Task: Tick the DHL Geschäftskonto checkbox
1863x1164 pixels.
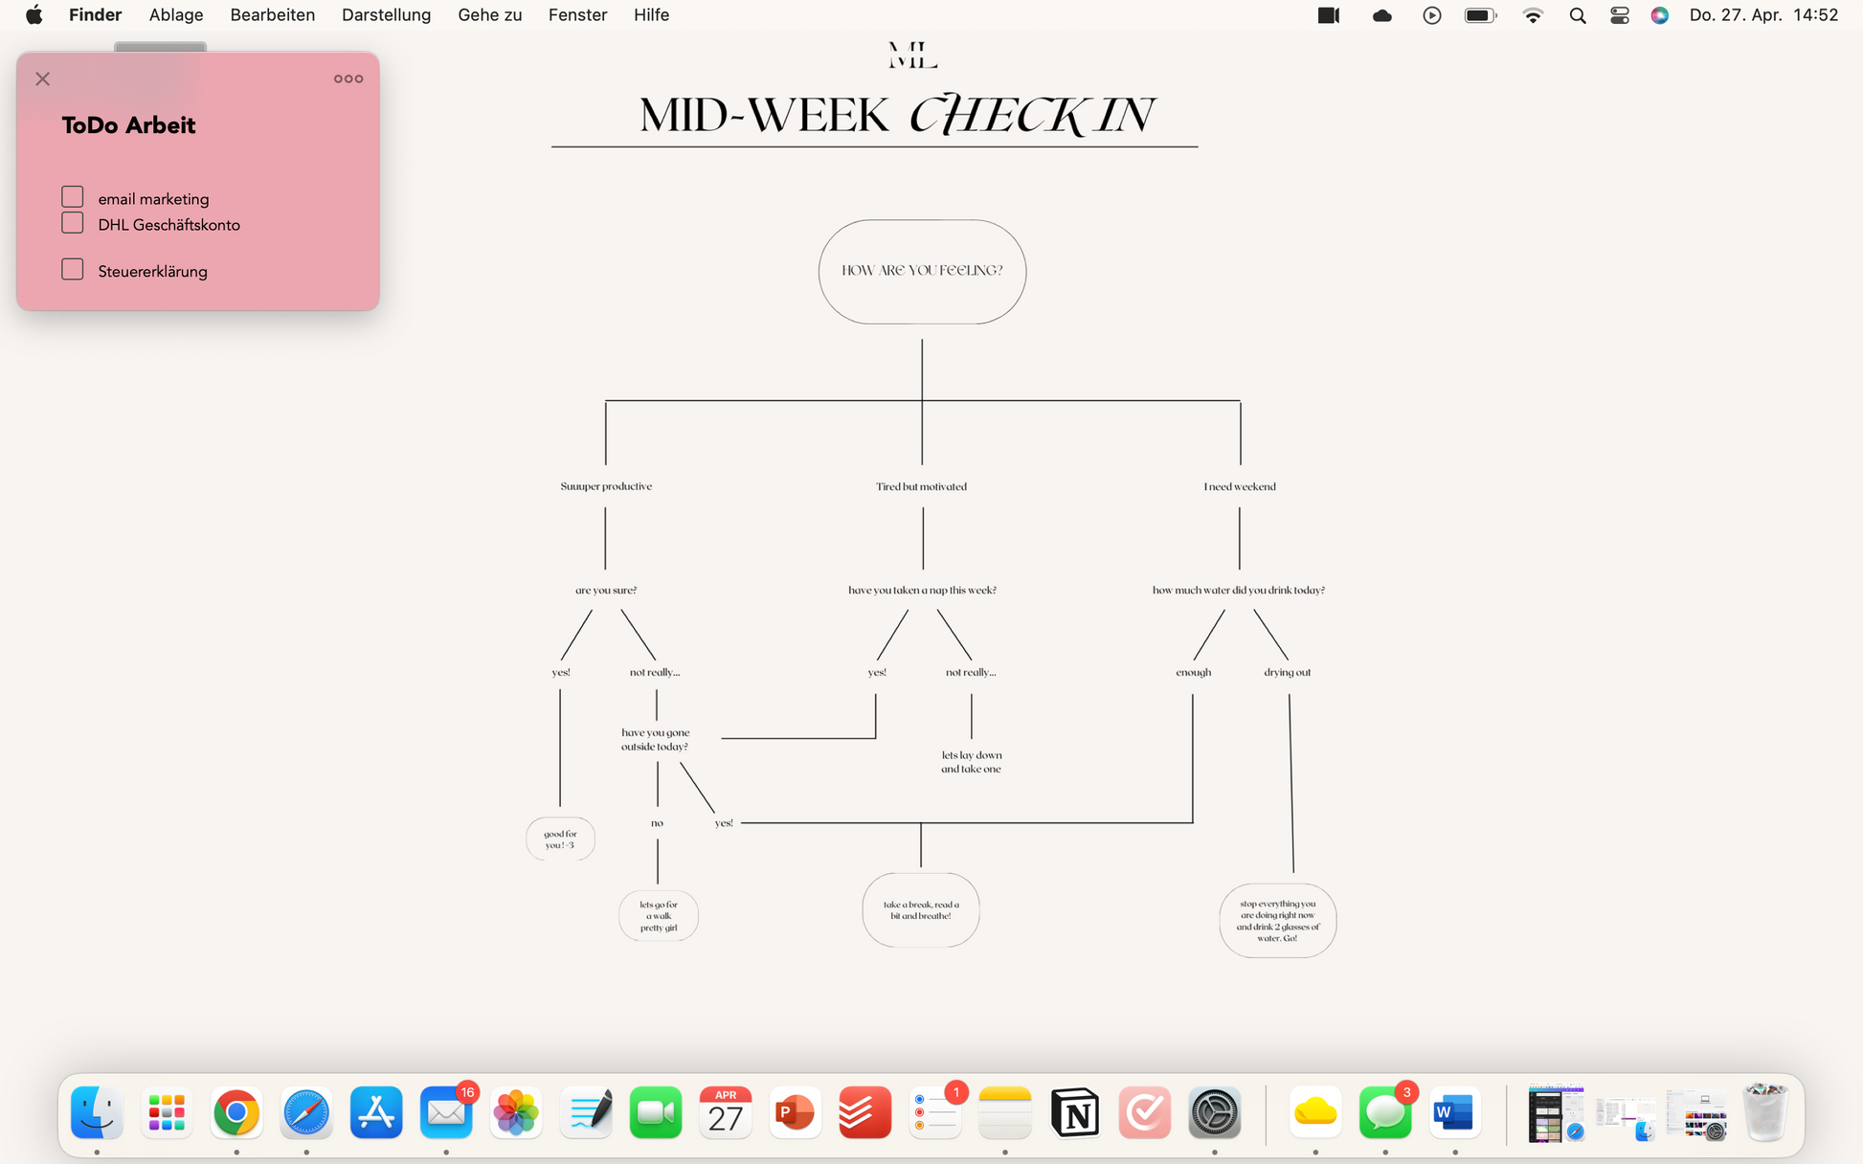Action: pos(73,223)
